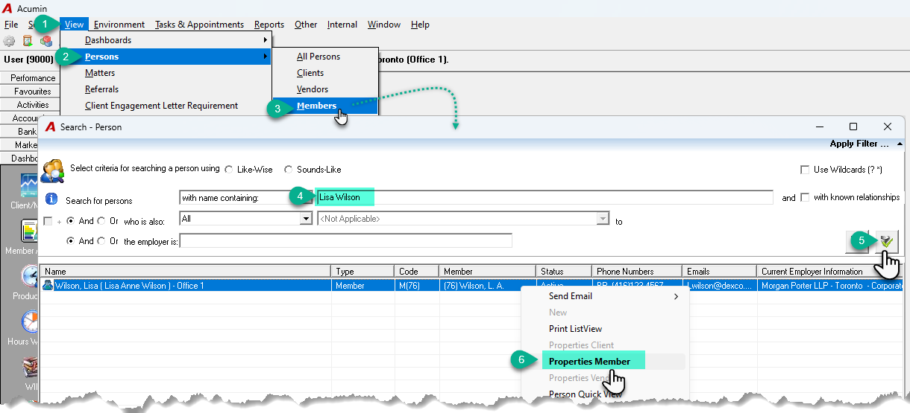Click the Performance sidebar button
The image size is (910, 413).
tap(33, 78)
